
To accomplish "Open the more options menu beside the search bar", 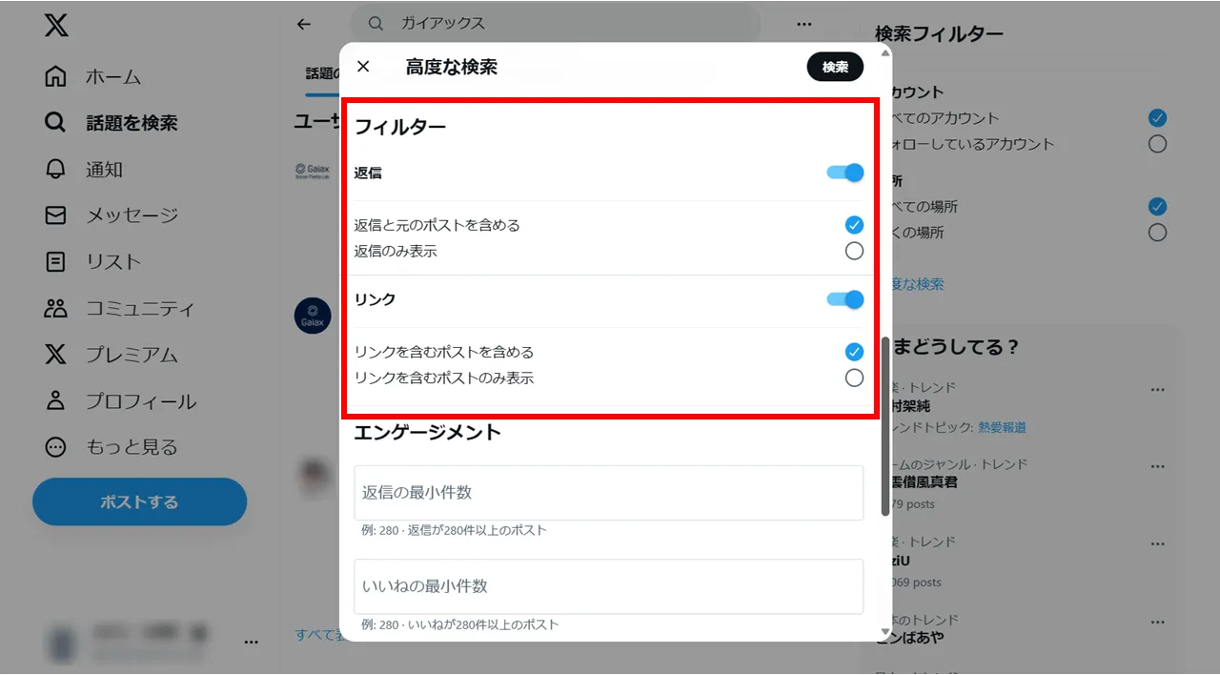I will [x=803, y=23].
